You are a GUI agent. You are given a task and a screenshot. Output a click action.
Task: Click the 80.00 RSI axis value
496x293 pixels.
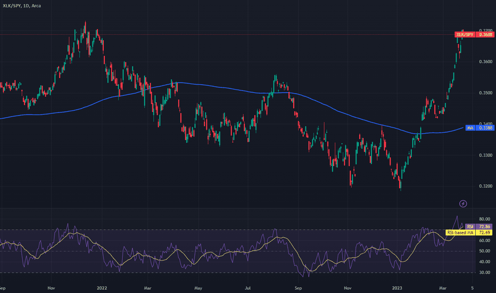point(485,219)
